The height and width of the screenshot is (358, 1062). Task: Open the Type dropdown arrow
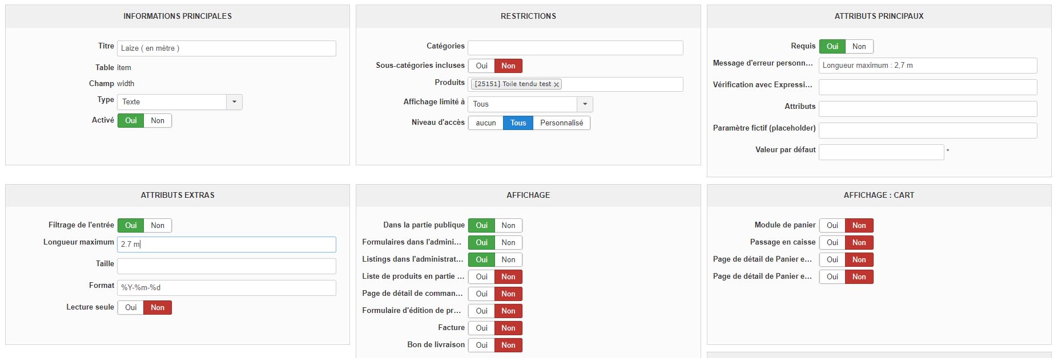tap(234, 102)
